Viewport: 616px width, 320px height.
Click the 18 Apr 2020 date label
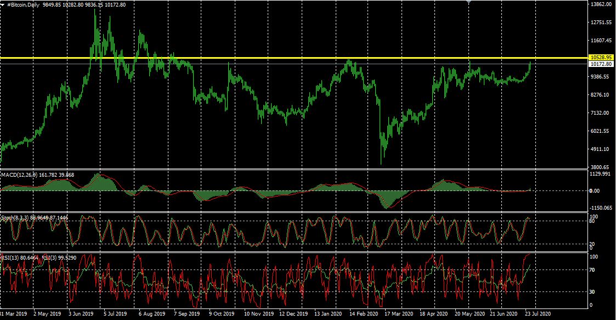[434, 314]
